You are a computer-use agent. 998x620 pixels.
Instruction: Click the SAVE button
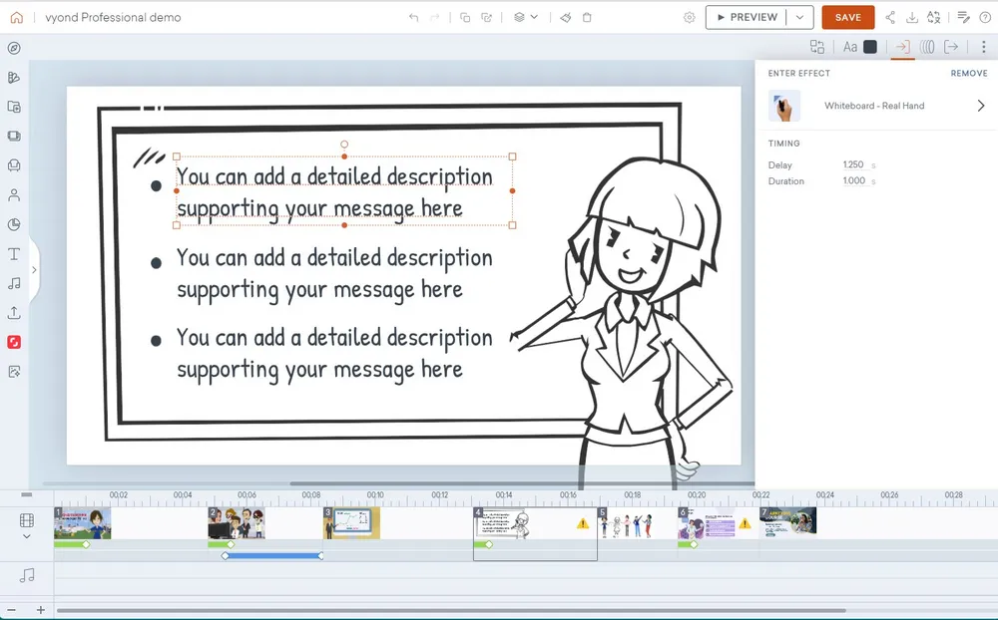tap(847, 17)
